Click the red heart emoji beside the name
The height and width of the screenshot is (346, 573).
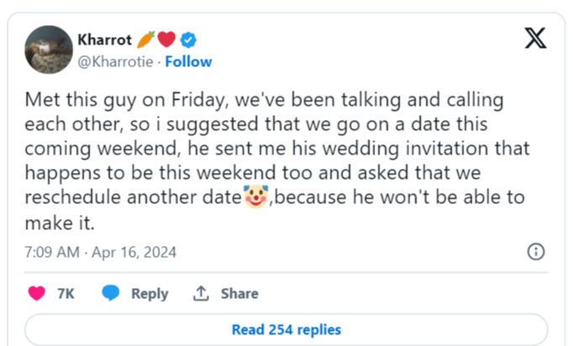pyautogui.click(x=167, y=40)
